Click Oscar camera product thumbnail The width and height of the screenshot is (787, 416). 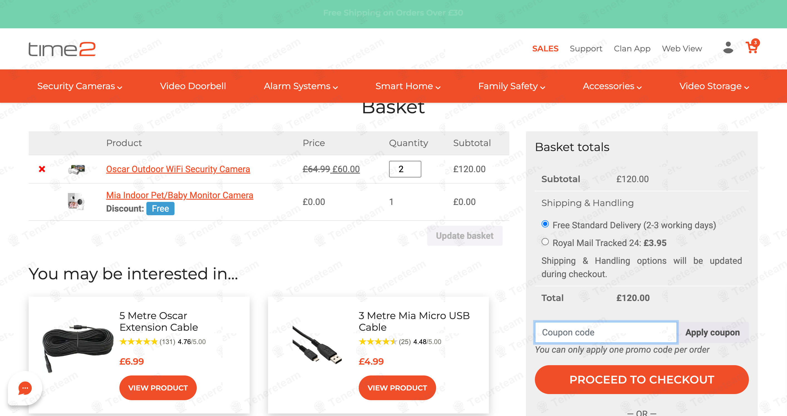[76, 169]
